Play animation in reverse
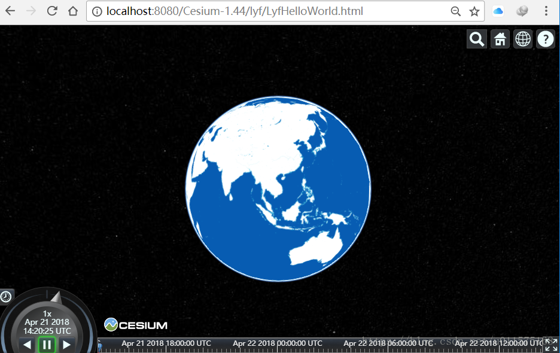The width and height of the screenshot is (560, 353). [27, 345]
